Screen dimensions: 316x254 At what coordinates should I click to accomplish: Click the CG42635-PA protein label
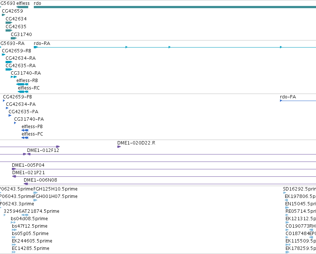coord(23,112)
